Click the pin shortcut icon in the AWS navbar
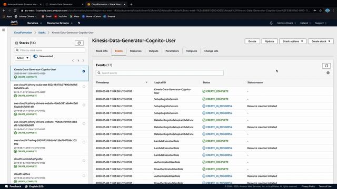The height and width of the screenshot is (189, 337). pos(79,23)
